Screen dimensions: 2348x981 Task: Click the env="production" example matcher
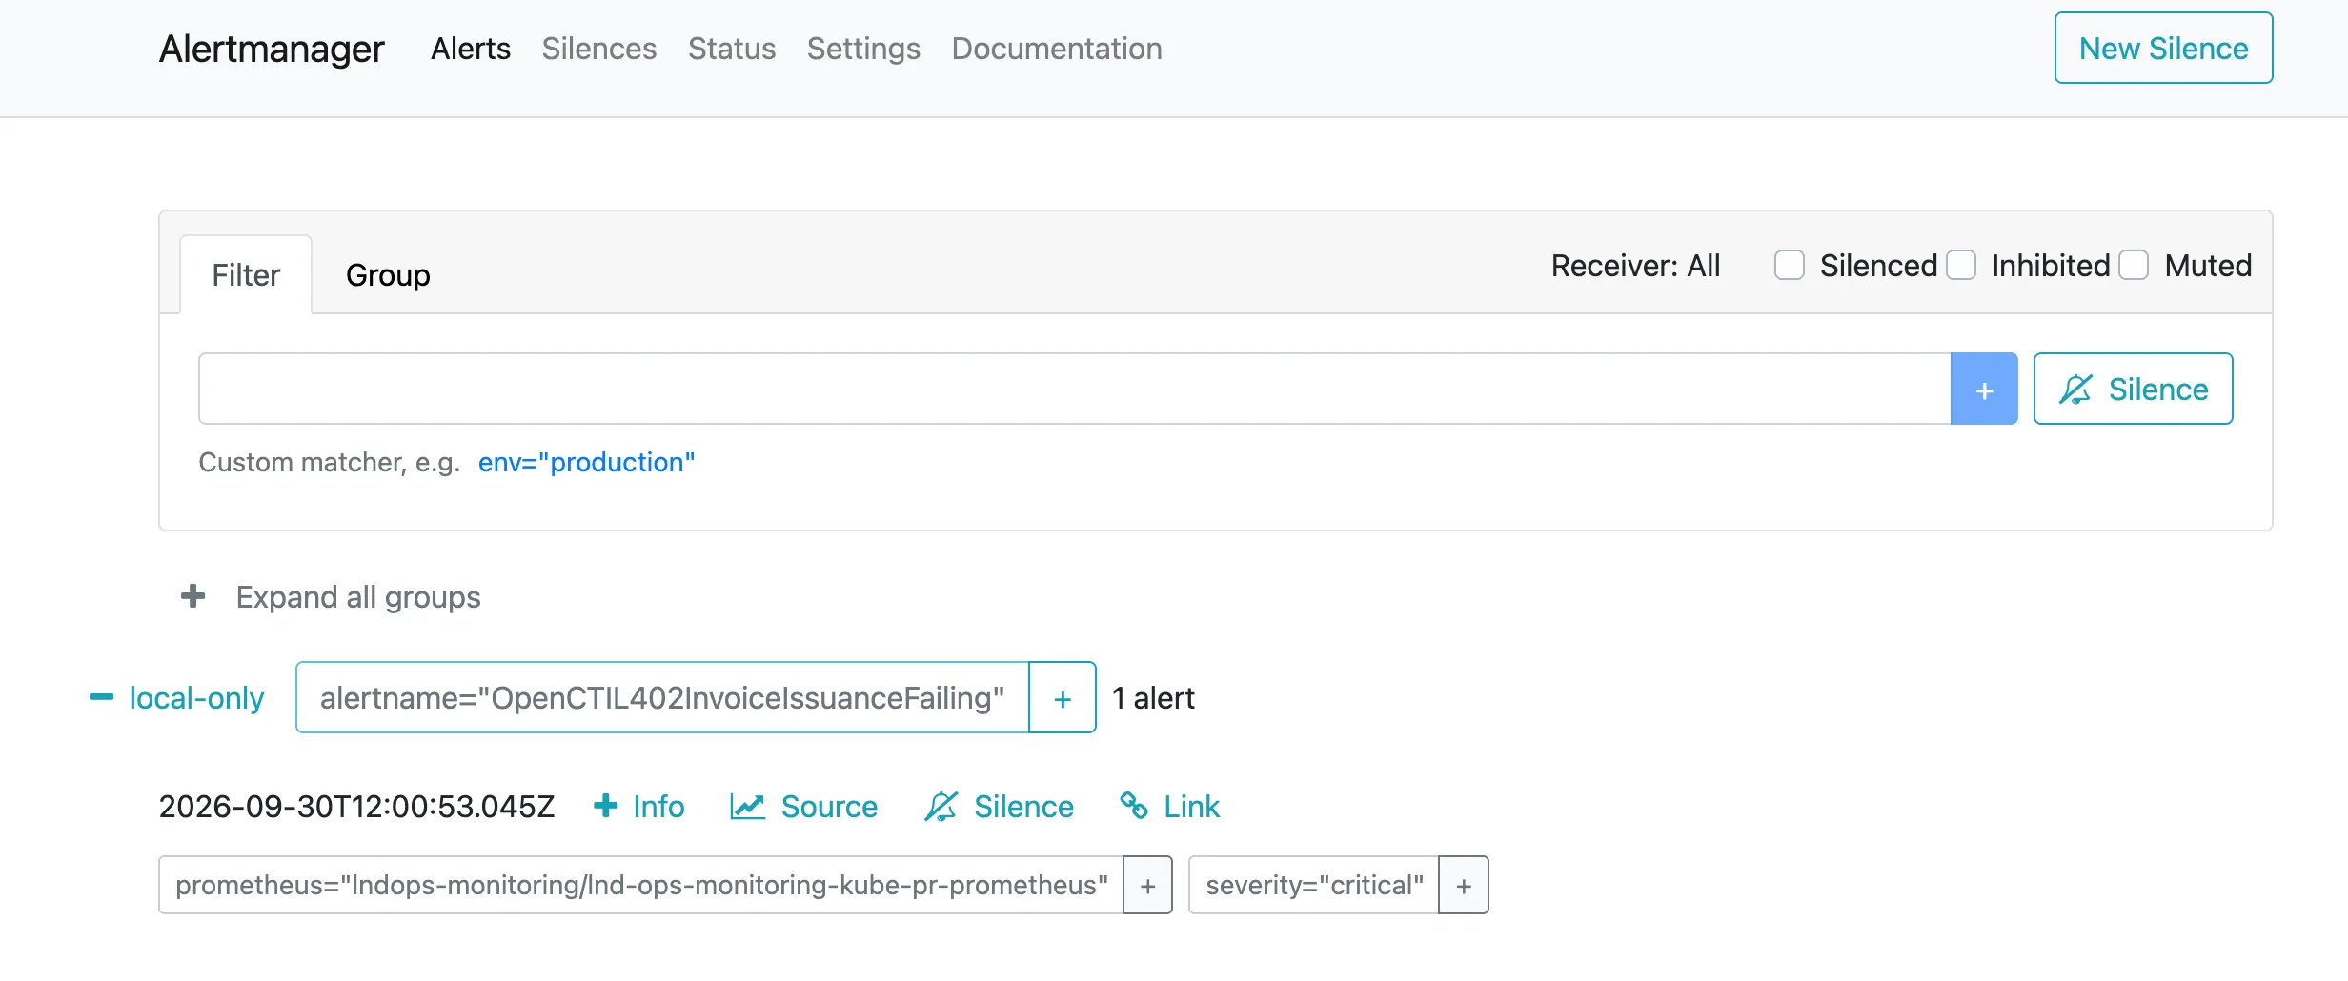click(x=586, y=462)
